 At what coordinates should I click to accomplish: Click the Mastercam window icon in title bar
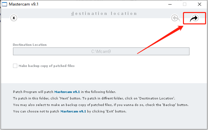[x=4, y=4]
